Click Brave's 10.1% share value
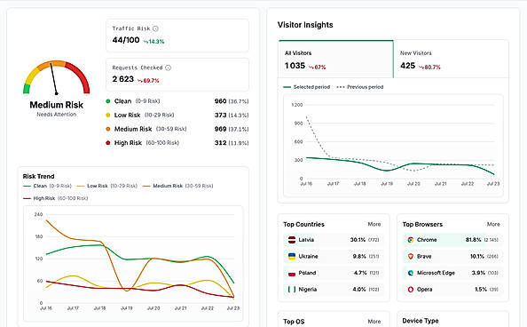Viewport: 527px width, 327px height. point(477,256)
